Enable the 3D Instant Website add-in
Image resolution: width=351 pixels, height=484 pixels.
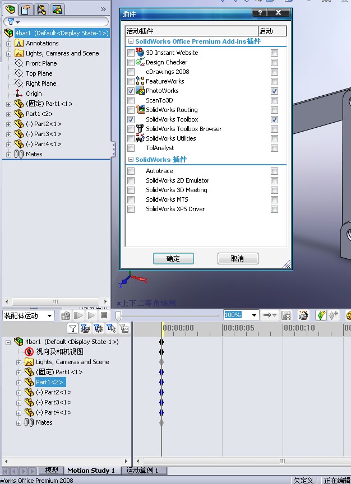pos(131,53)
